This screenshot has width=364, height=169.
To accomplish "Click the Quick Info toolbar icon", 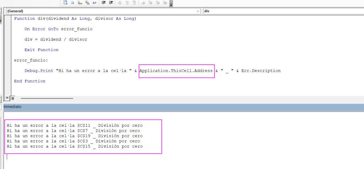I will (x=80, y=2).
